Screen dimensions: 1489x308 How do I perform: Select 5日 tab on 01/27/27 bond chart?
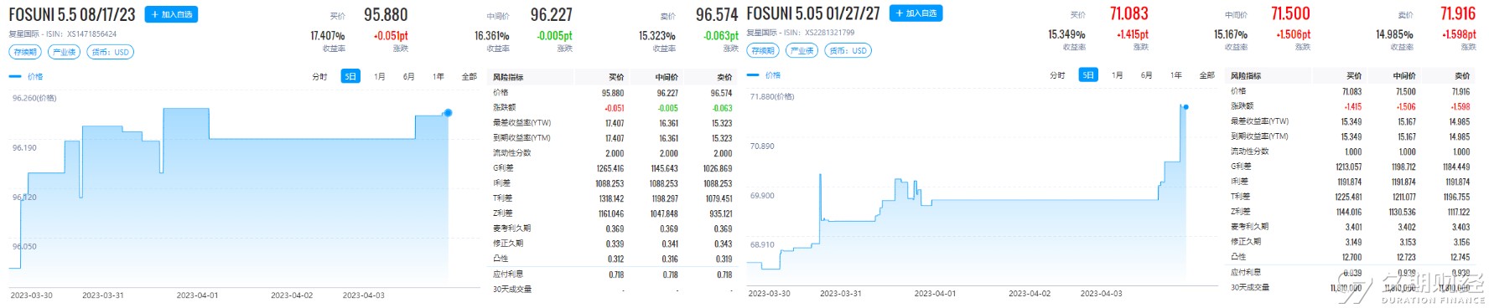1088,75
